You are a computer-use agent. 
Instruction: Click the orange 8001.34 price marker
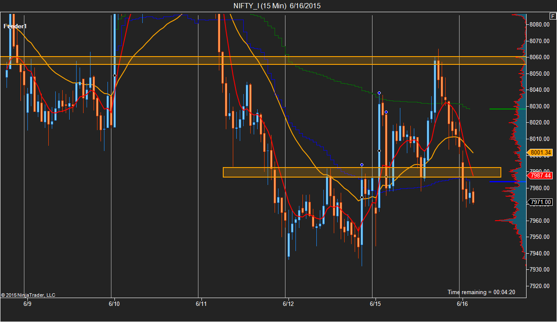pos(541,152)
